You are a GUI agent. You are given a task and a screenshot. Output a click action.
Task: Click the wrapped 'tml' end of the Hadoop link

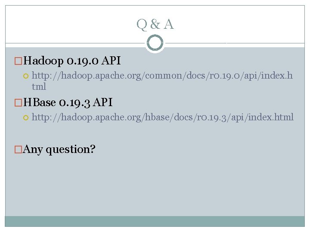tap(39, 86)
